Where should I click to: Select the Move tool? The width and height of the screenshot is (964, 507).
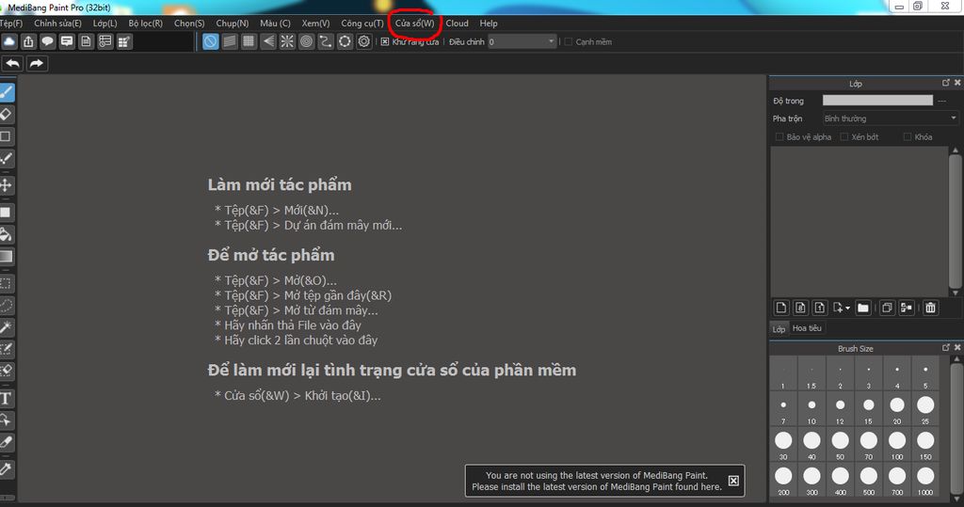coord(7,185)
